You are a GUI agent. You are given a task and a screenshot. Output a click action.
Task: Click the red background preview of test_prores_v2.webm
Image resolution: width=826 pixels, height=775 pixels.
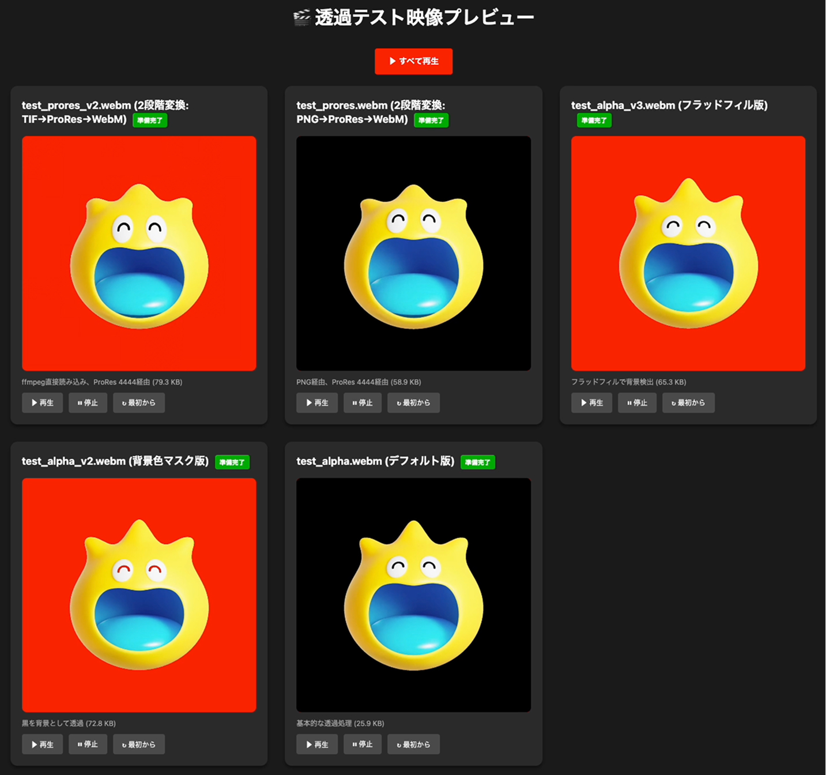(139, 253)
